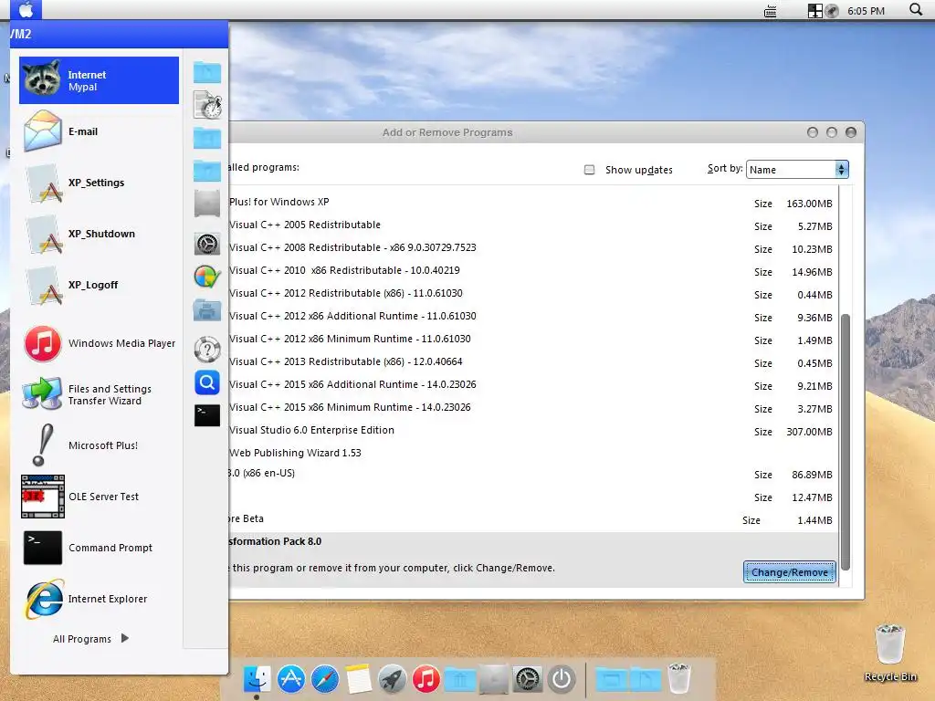The image size is (935, 701).
Task: Open the gray Mac Pro icon in dock
Action: click(494, 679)
